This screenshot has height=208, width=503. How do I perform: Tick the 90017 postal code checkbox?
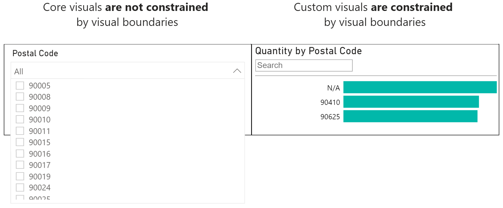(20, 165)
